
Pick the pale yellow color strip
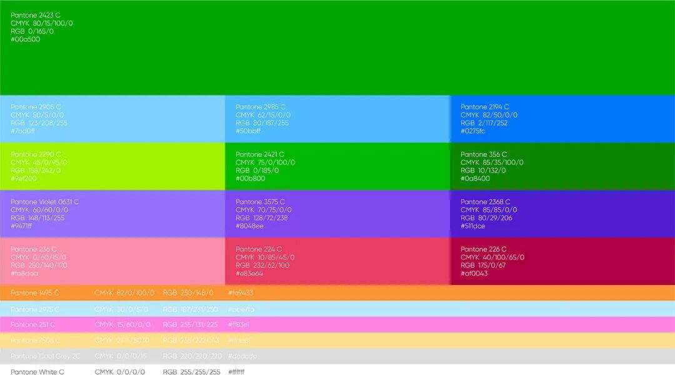coord(337,341)
